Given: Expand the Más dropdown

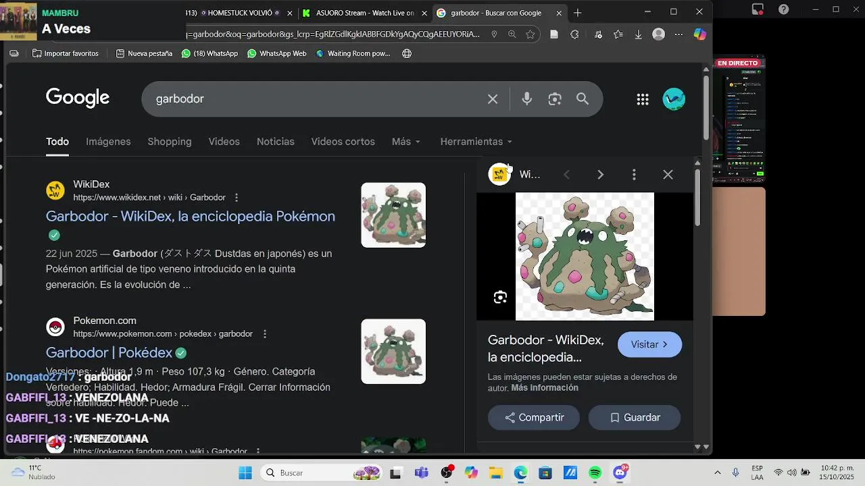Looking at the screenshot, I should tap(406, 142).
